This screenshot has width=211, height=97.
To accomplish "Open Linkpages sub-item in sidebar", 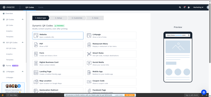I will click(x=9, y=78).
